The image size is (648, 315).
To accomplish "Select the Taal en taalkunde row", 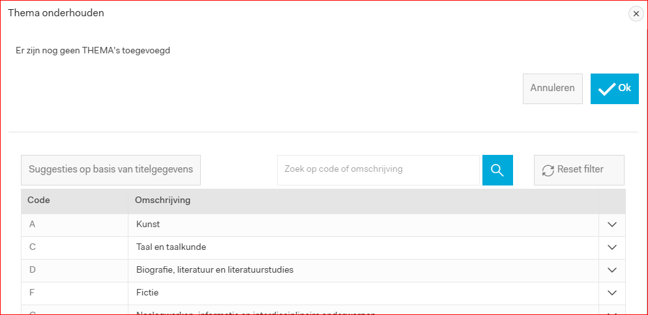I will coord(323,247).
